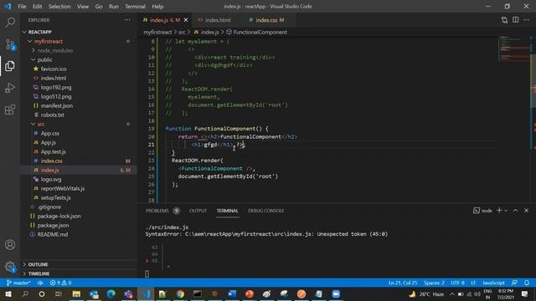This screenshot has width=536, height=301.
Task: Open favicon.ico in the explorer
Action: click(x=54, y=69)
